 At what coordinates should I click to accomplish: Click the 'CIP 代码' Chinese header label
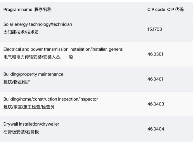175,10
